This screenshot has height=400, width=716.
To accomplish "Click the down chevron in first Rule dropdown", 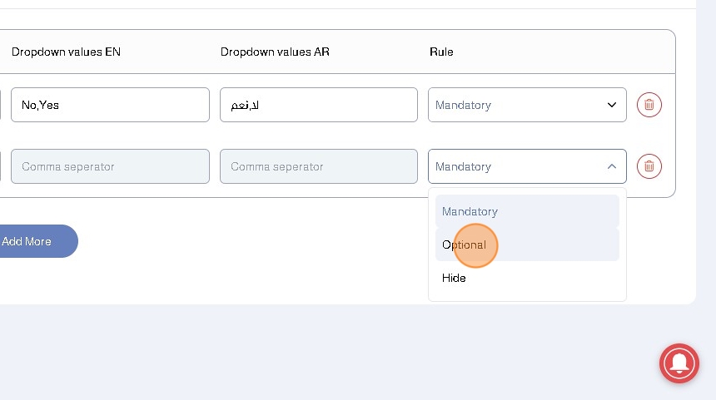I will click(612, 105).
